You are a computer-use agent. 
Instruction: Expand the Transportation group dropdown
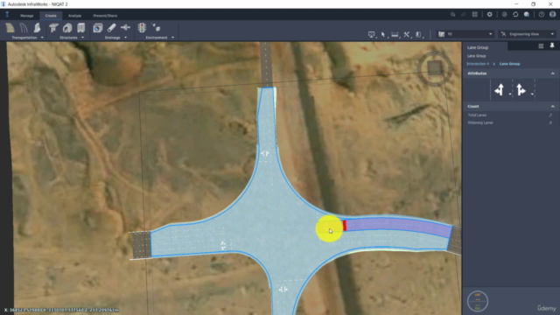click(x=42, y=38)
